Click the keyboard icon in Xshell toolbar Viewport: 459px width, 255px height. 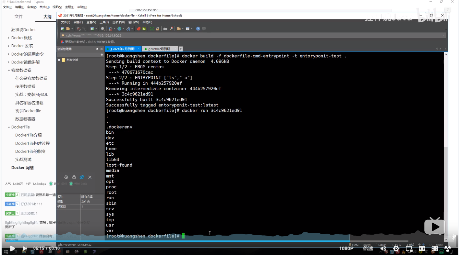tap(165, 29)
